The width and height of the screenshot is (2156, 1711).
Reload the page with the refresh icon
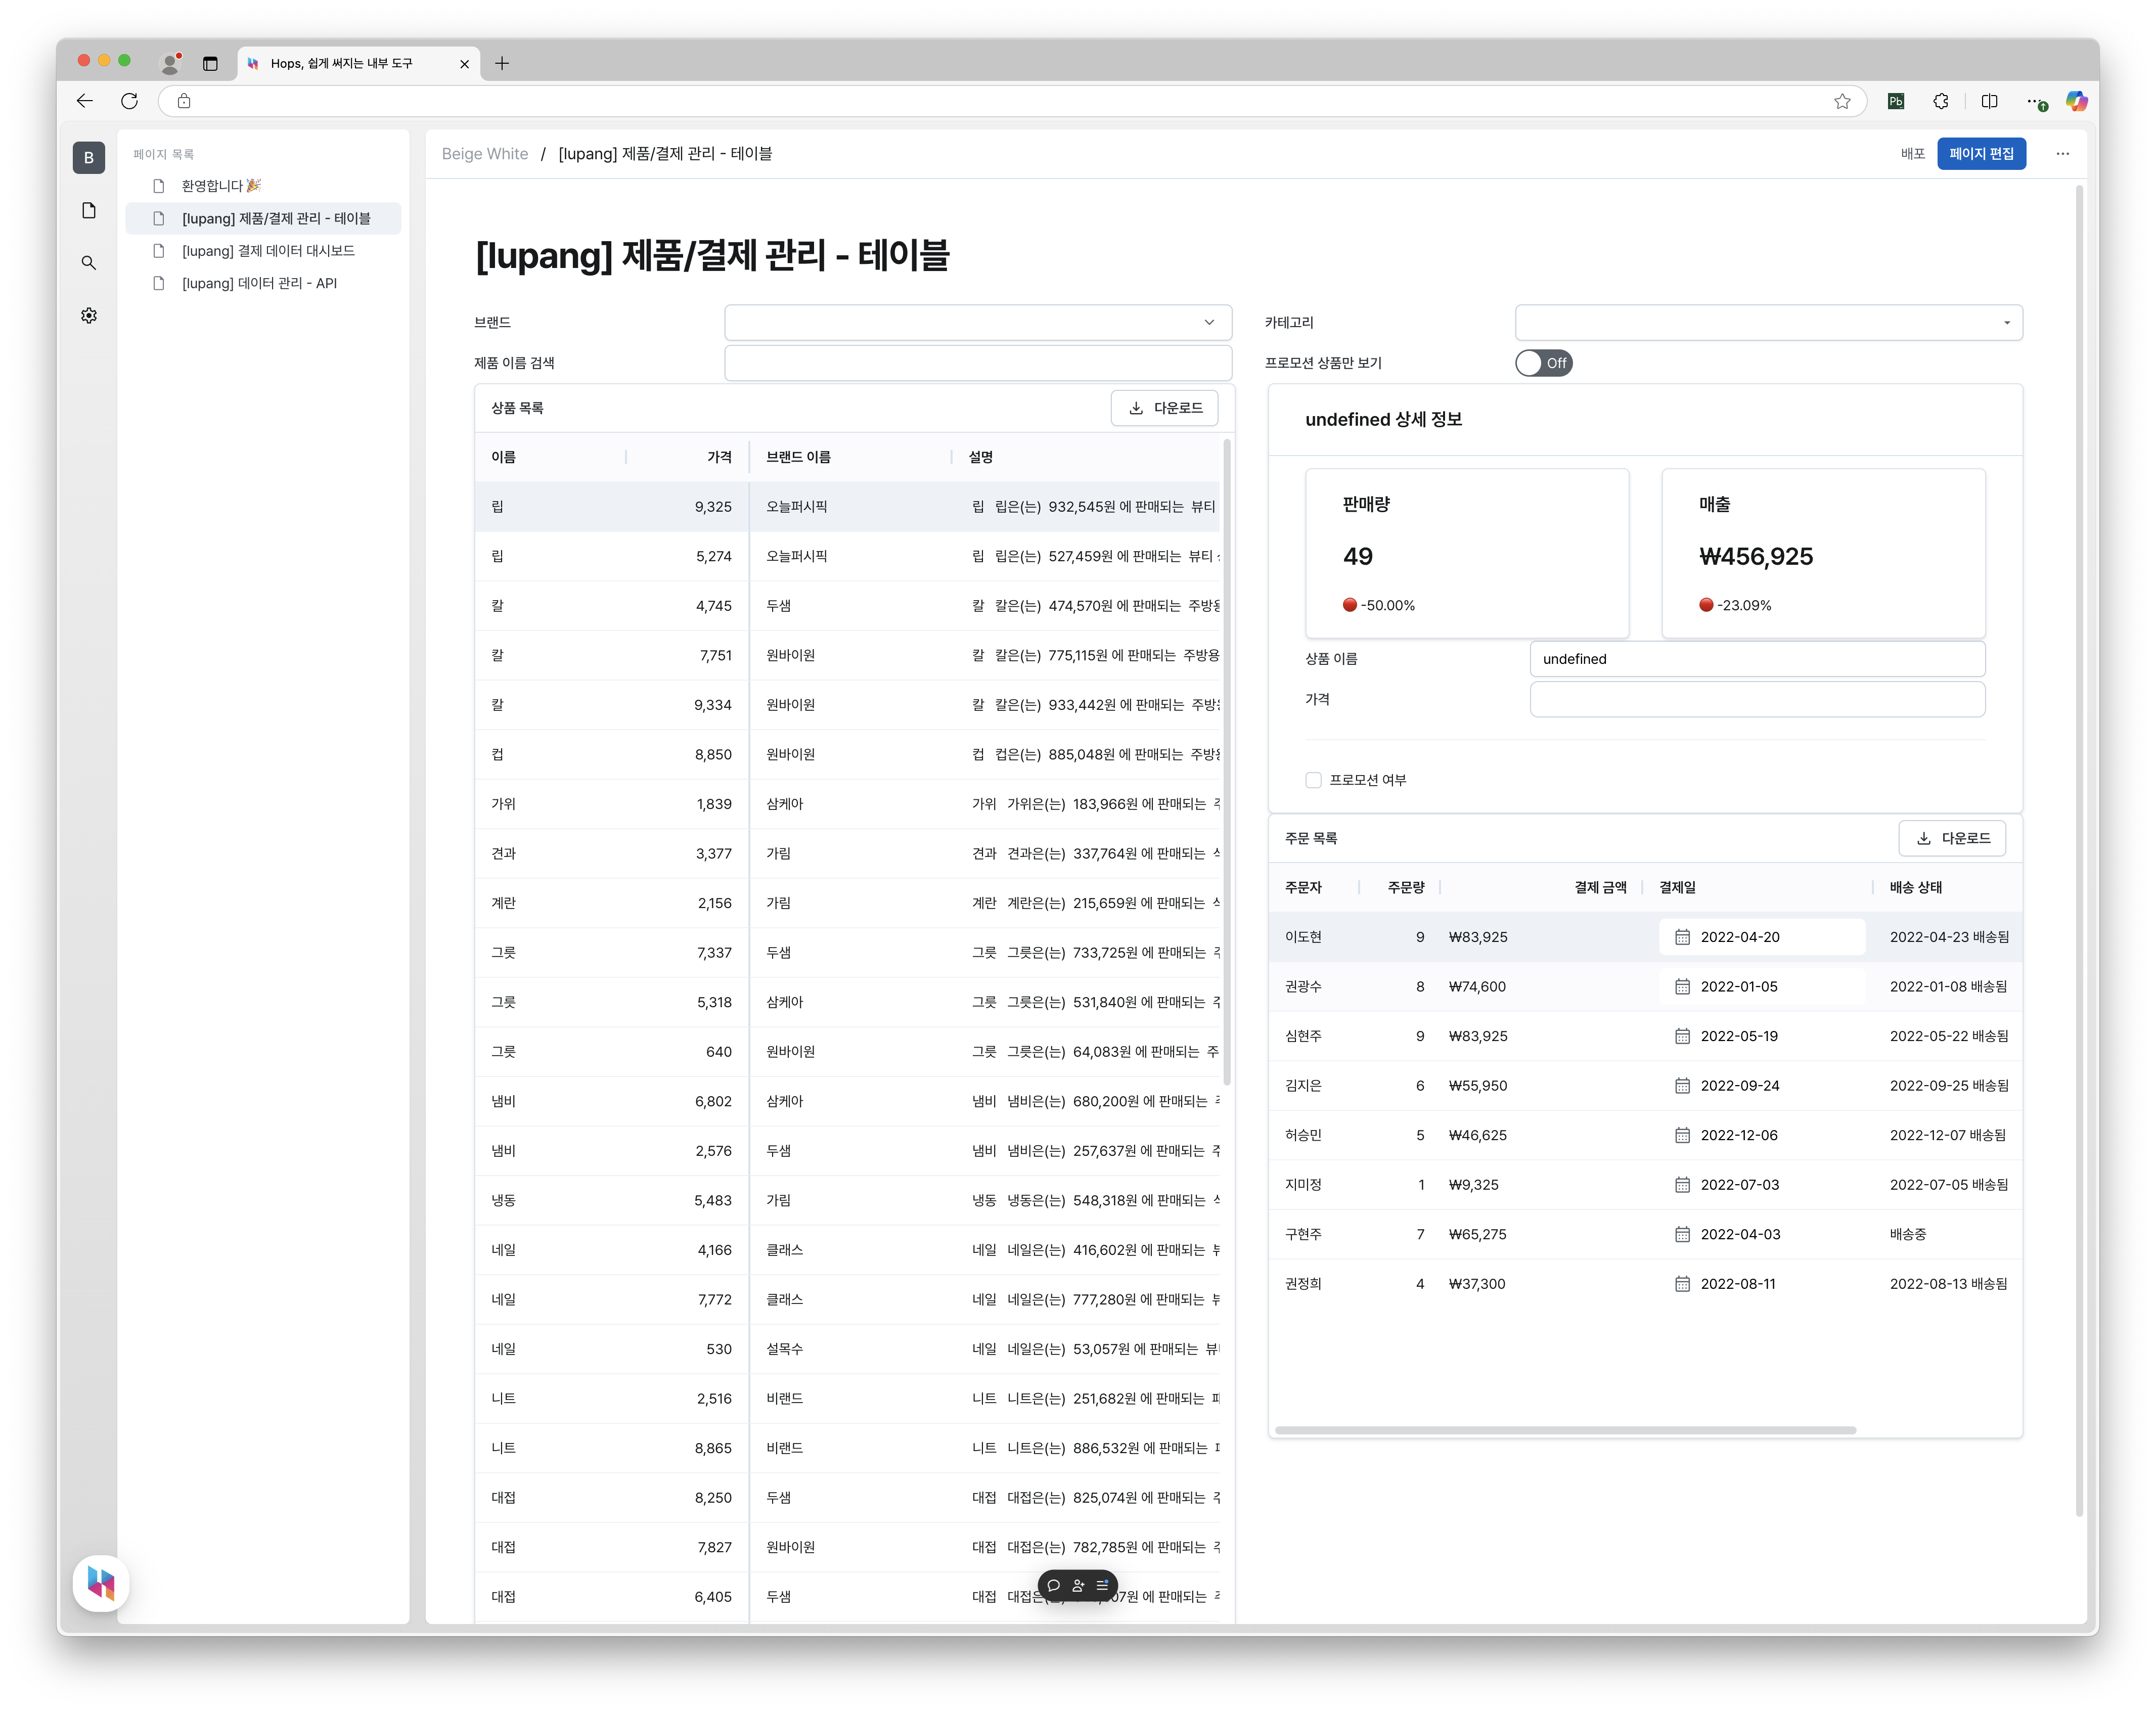point(129,101)
